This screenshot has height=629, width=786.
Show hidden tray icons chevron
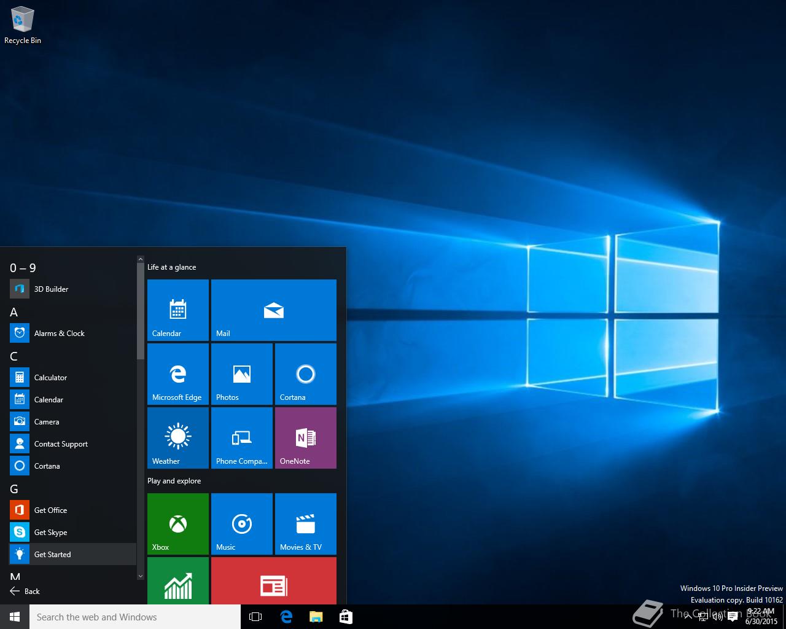point(688,617)
